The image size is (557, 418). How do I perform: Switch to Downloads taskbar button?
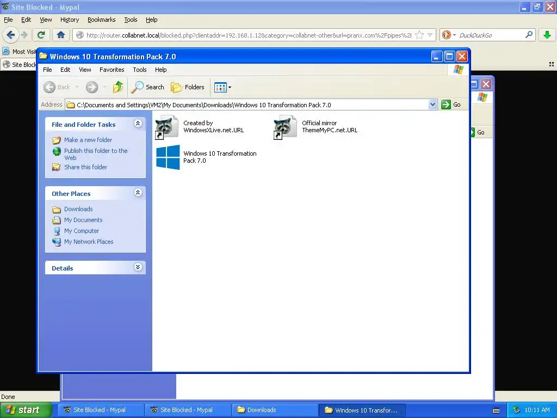pyautogui.click(x=275, y=410)
